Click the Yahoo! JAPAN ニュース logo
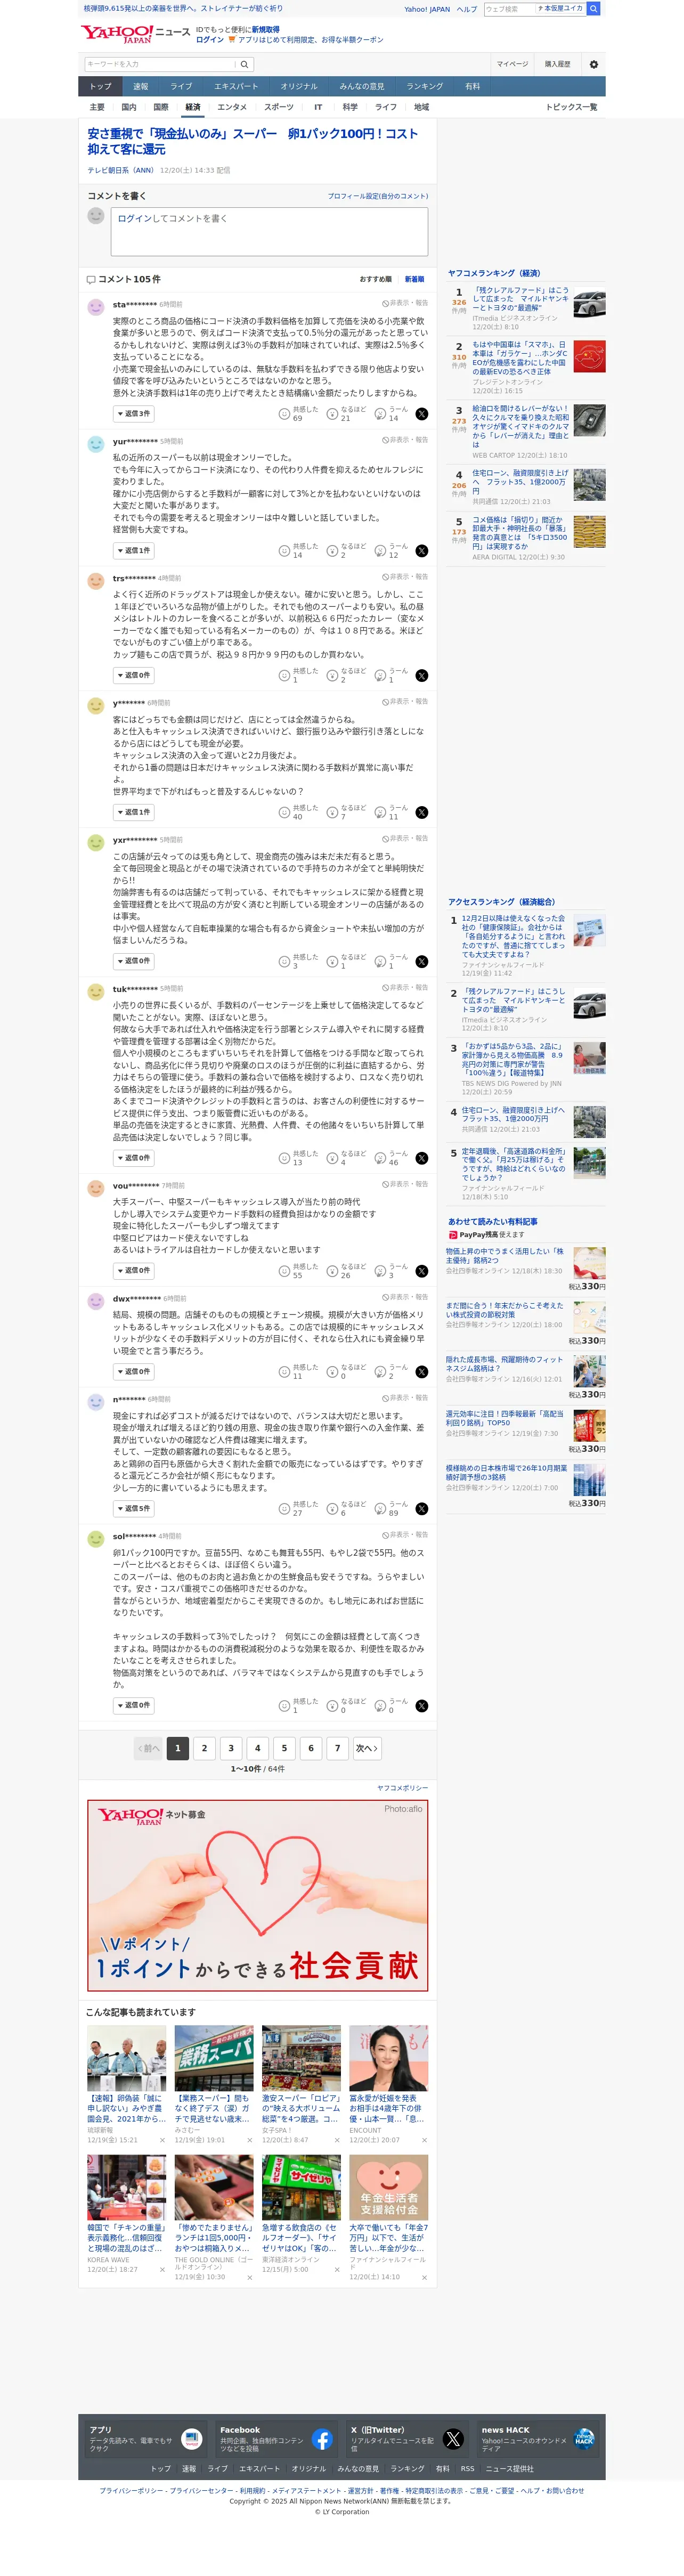684x2576 pixels. pyautogui.click(x=135, y=34)
